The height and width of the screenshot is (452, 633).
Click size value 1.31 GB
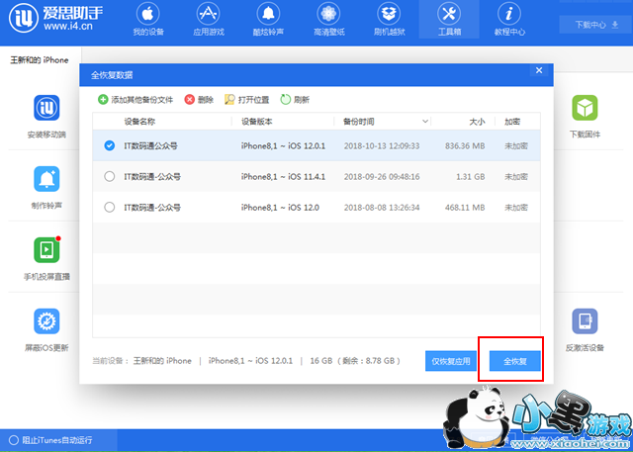click(x=471, y=177)
